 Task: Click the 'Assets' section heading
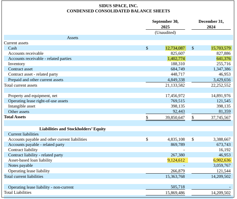click(x=72, y=37)
